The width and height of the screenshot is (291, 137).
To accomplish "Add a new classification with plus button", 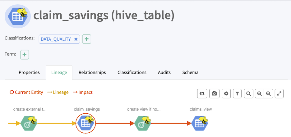I will pyautogui.click(x=86, y=39).
